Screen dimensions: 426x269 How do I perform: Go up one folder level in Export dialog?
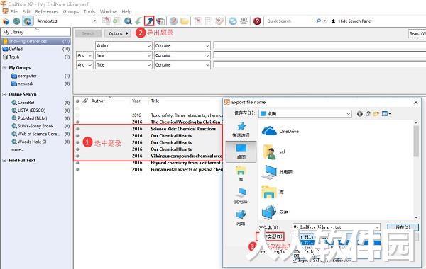point(368,114)
